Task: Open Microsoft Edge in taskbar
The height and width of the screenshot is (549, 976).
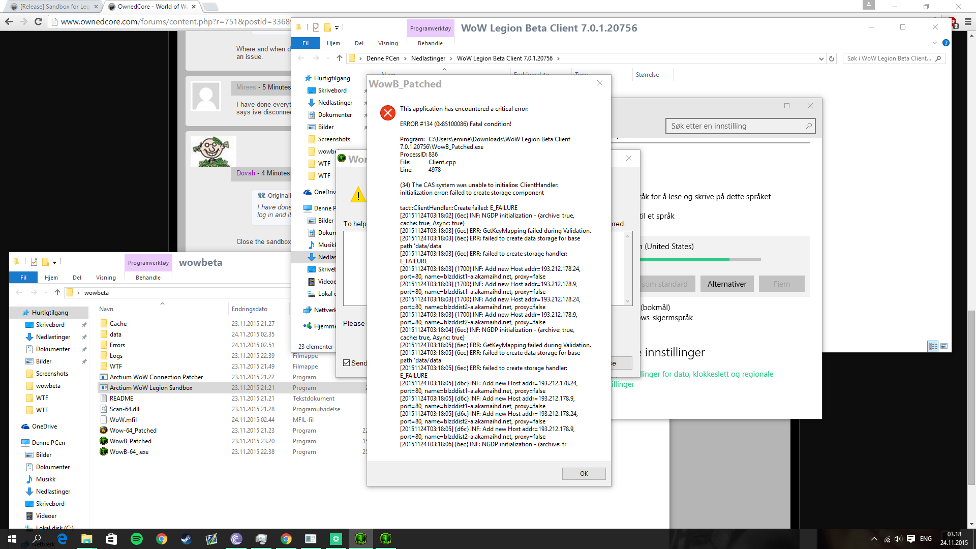Action: (x=62, y=539)
